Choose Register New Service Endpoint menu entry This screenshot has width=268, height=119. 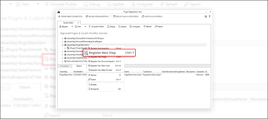tap(106, 61)
